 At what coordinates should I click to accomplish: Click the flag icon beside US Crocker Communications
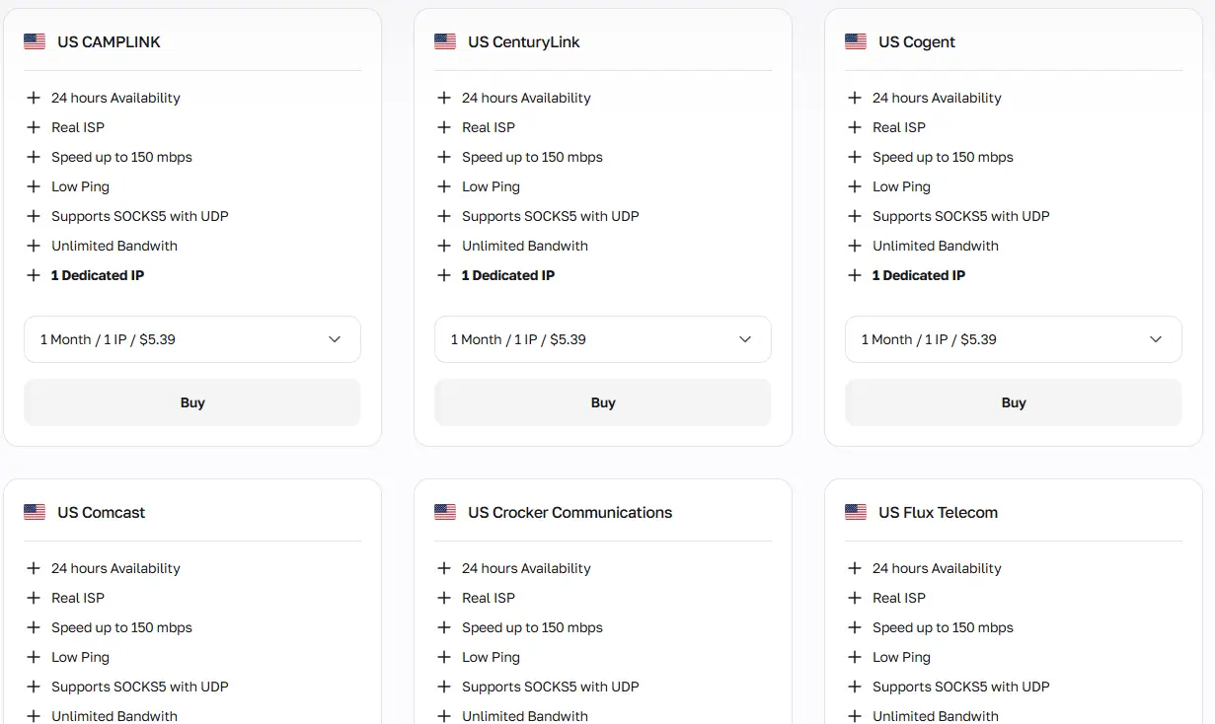click(x=445, y=512)
